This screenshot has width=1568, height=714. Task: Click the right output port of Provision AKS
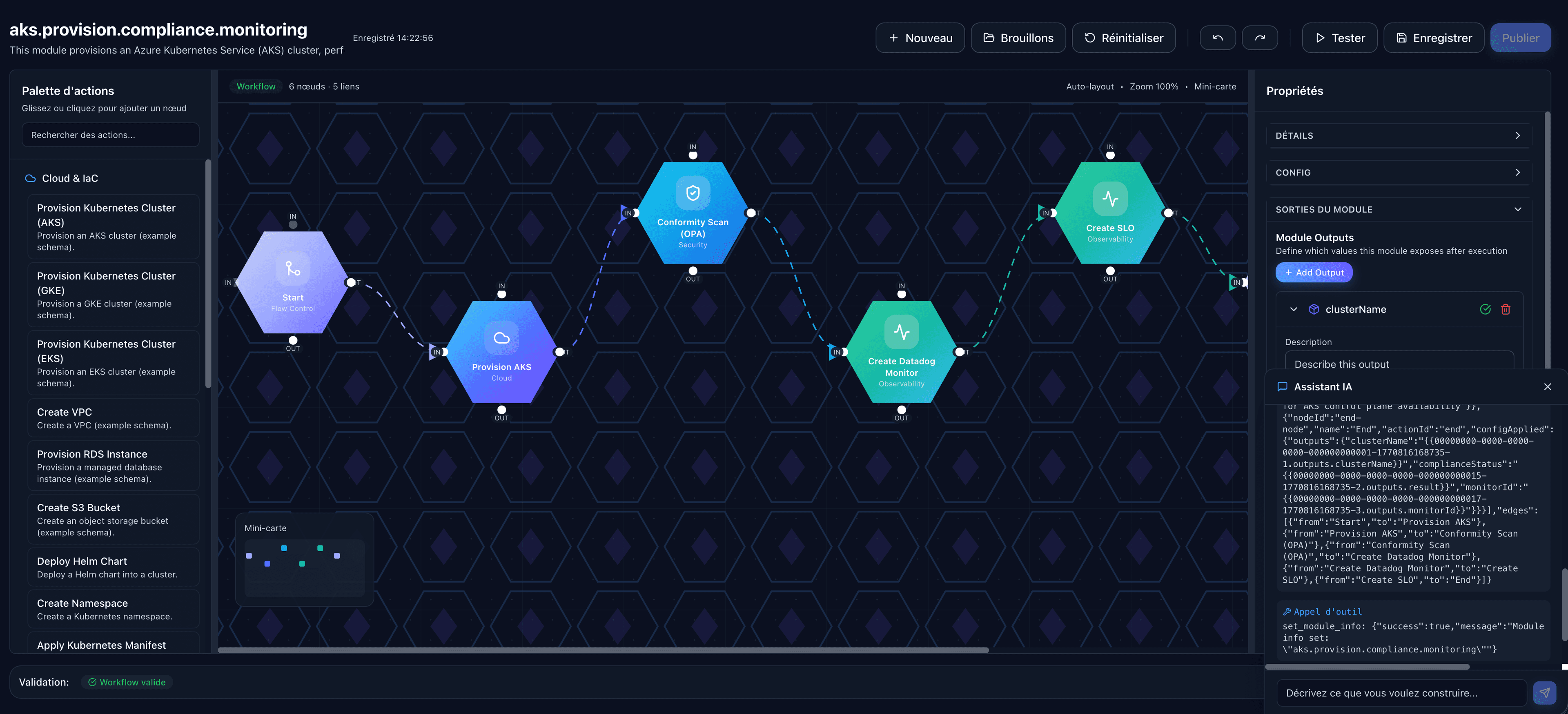[559, 352]
